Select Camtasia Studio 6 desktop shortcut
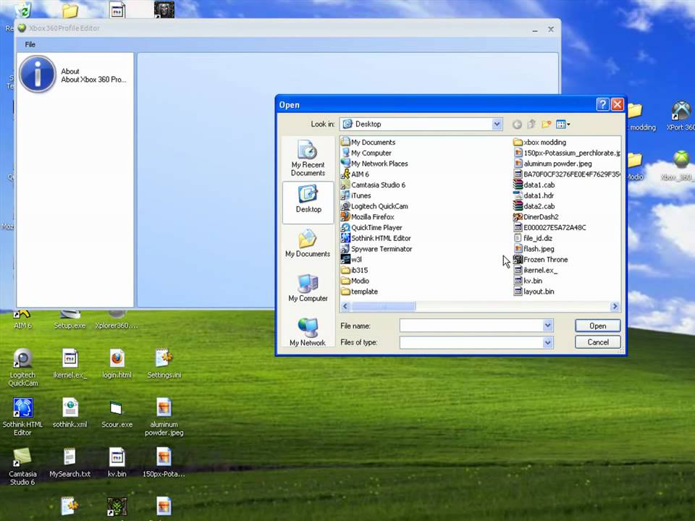This screenshot has height=521, width=695. (x=22, y=467)
